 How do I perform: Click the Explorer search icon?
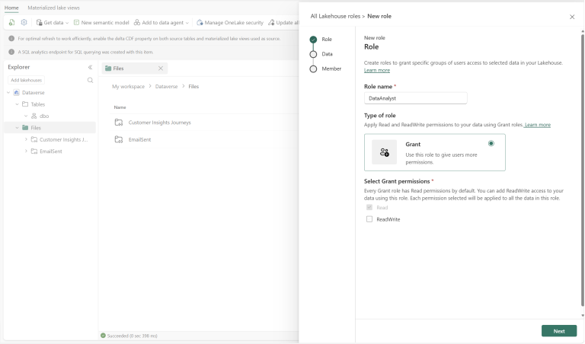pyautogui.click(x=90, y=80)
